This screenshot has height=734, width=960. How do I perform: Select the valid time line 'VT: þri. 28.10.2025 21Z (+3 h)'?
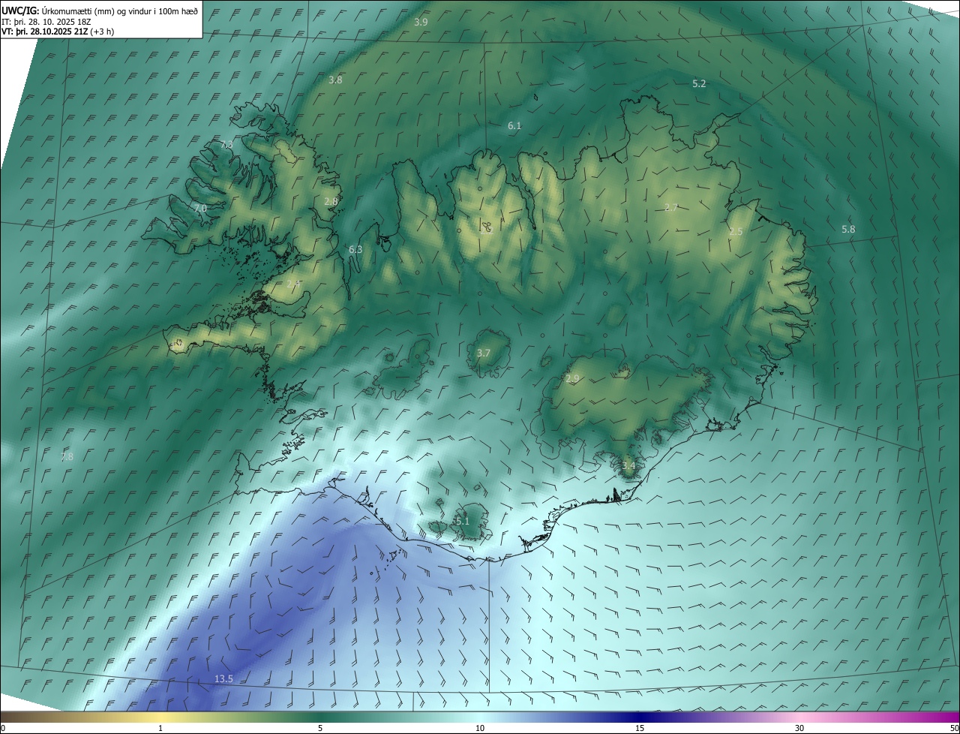pyautogui.click(x=58, y=32)
